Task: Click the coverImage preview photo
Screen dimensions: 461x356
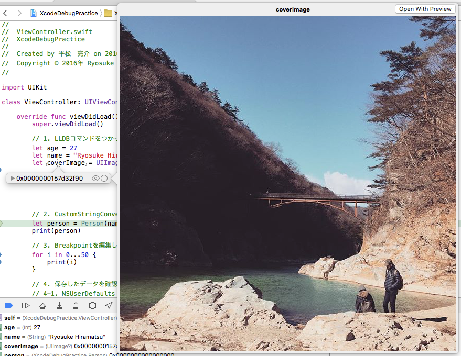Action: click(x=288, y=183)
